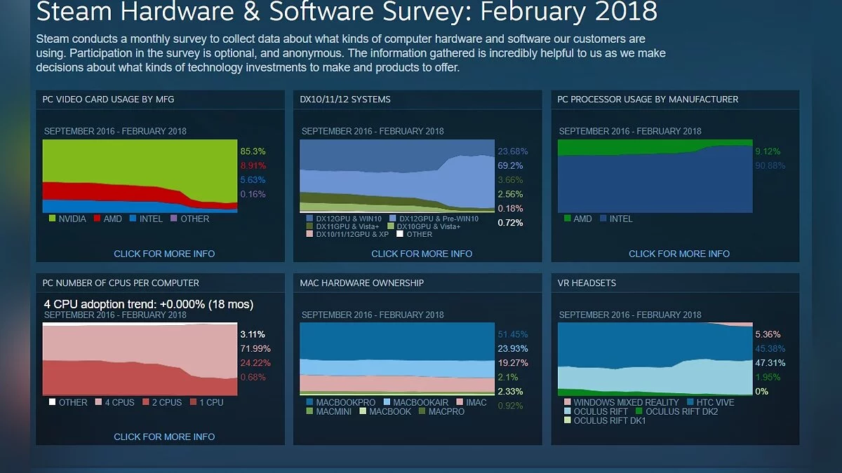
Task: Click the OCULUS RIFT label in VR legend
Action: click(602, 411)
